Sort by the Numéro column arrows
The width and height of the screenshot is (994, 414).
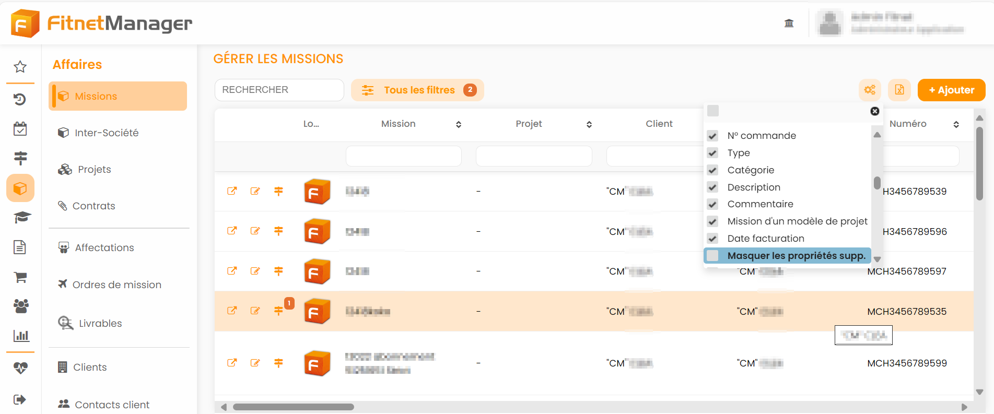click(x=956, y=124)
